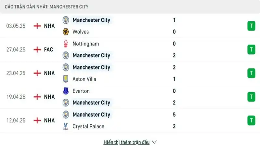The width and height of the screenshot is (260, 146).
Task: Open the 23.04.25 match date row
Action: [16, 73]
